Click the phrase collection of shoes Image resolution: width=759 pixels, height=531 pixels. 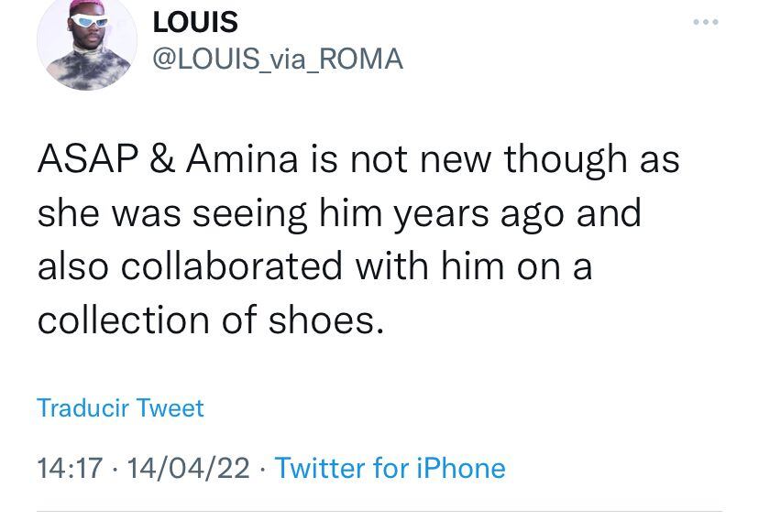(211, 320)
